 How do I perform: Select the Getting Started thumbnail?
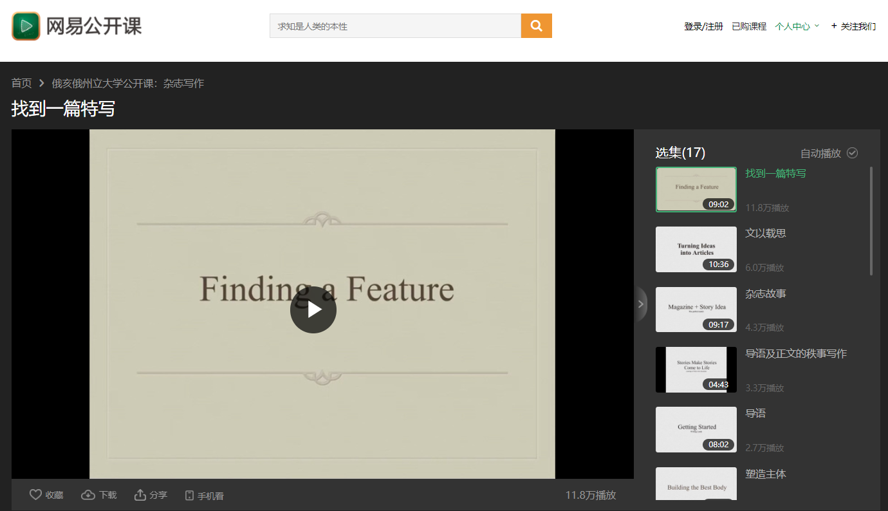click(x=696, y=429)
